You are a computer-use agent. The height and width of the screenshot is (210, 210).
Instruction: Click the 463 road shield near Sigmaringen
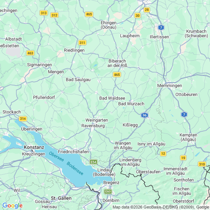(30, 53)
